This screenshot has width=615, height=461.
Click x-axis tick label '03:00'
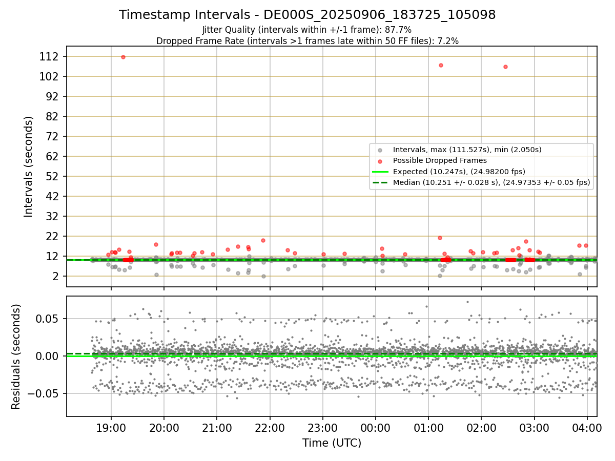pyautogui.click(x=535, y=427)
